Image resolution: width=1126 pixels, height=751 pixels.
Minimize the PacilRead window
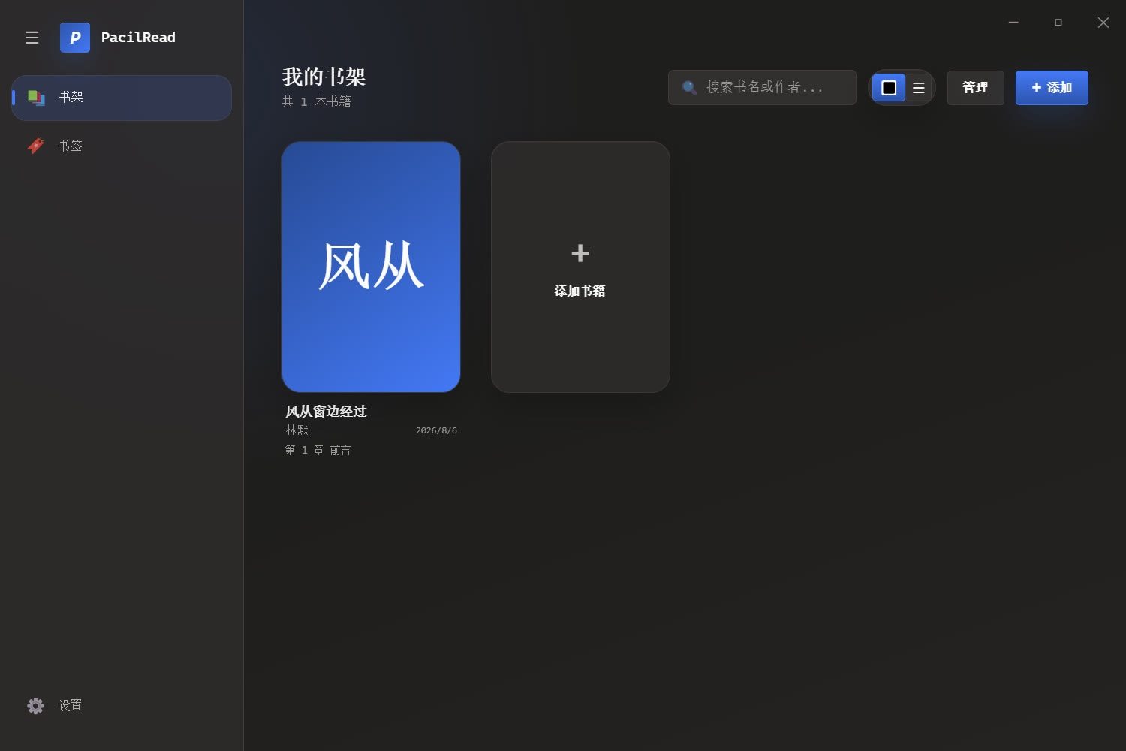pos(1013,23)
